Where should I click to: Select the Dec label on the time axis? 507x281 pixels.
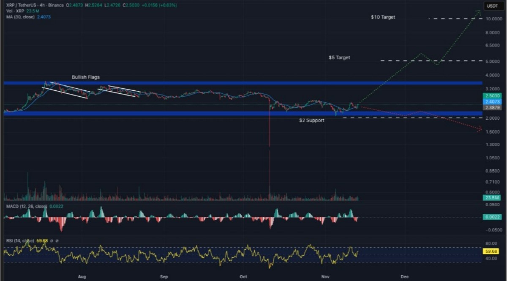pyautogui.click(x=404, y=277)
